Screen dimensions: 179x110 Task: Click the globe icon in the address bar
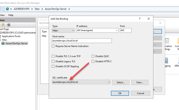pos(7,9)
